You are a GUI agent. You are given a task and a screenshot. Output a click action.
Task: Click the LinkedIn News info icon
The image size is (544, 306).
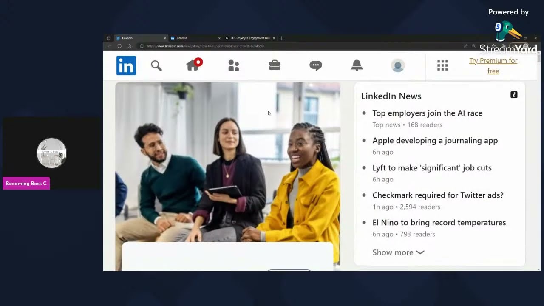(514, 95)
